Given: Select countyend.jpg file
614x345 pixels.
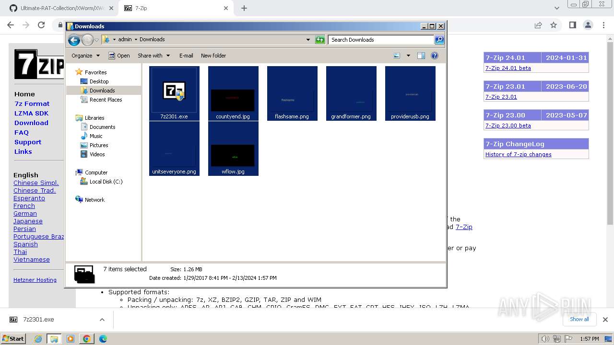Looking at the screenshot, I should pyautogui.click(x=233, y=93).
